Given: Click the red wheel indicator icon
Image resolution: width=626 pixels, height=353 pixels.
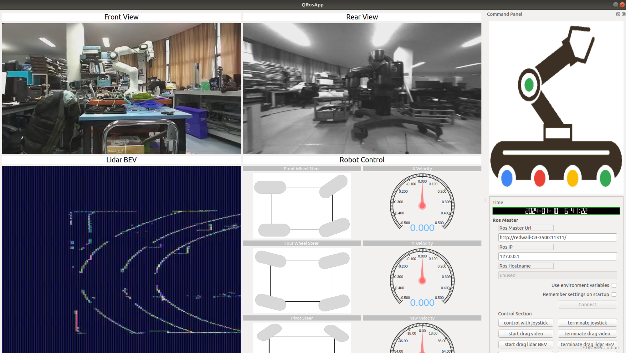Looking at the screenshot, I should [539, 178].
